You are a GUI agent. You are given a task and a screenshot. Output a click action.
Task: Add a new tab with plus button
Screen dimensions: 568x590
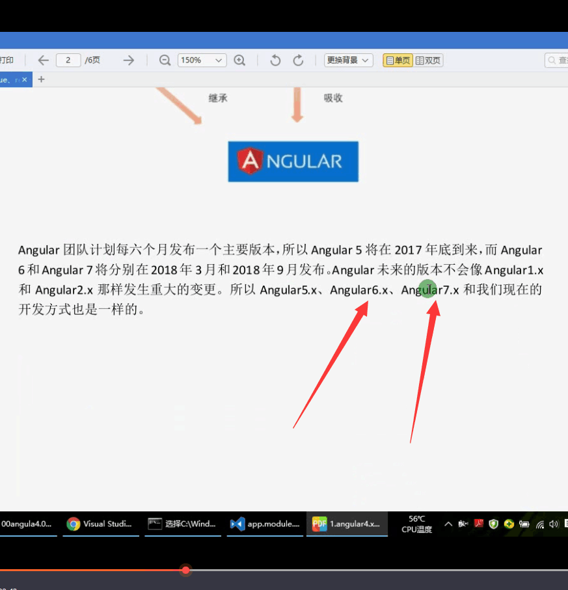pos(42,79)
